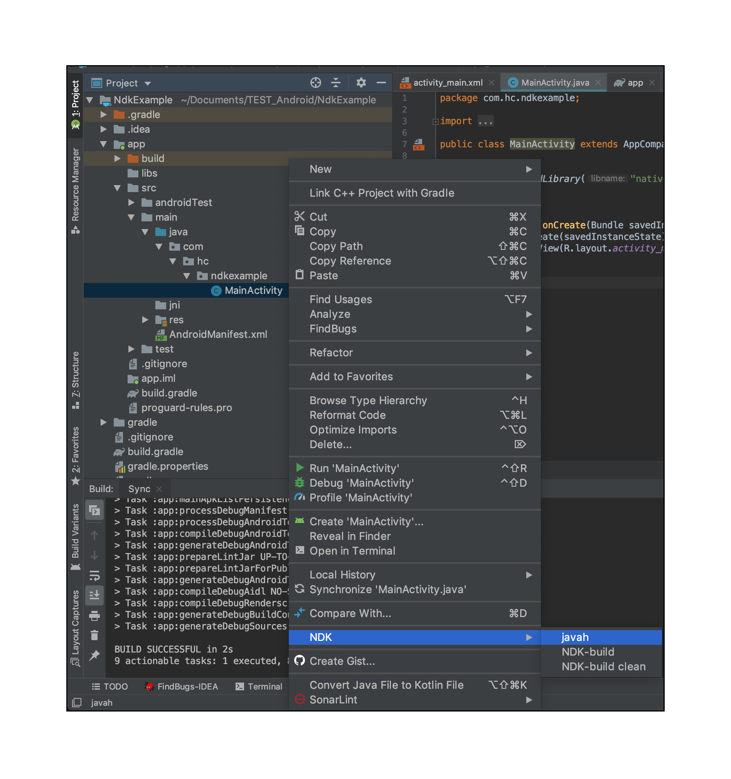Click the up arrow in Build panel

click(x=94, y=535)
